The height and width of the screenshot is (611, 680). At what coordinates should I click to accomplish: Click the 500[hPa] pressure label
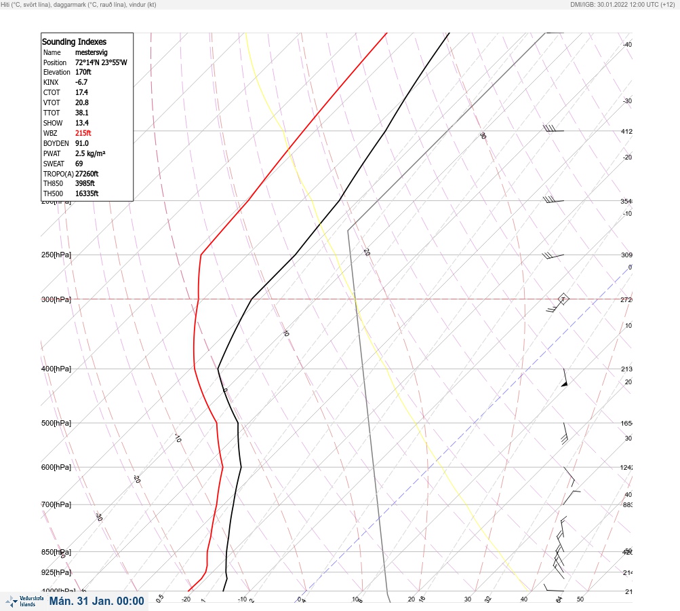click(x=56, y=423)
